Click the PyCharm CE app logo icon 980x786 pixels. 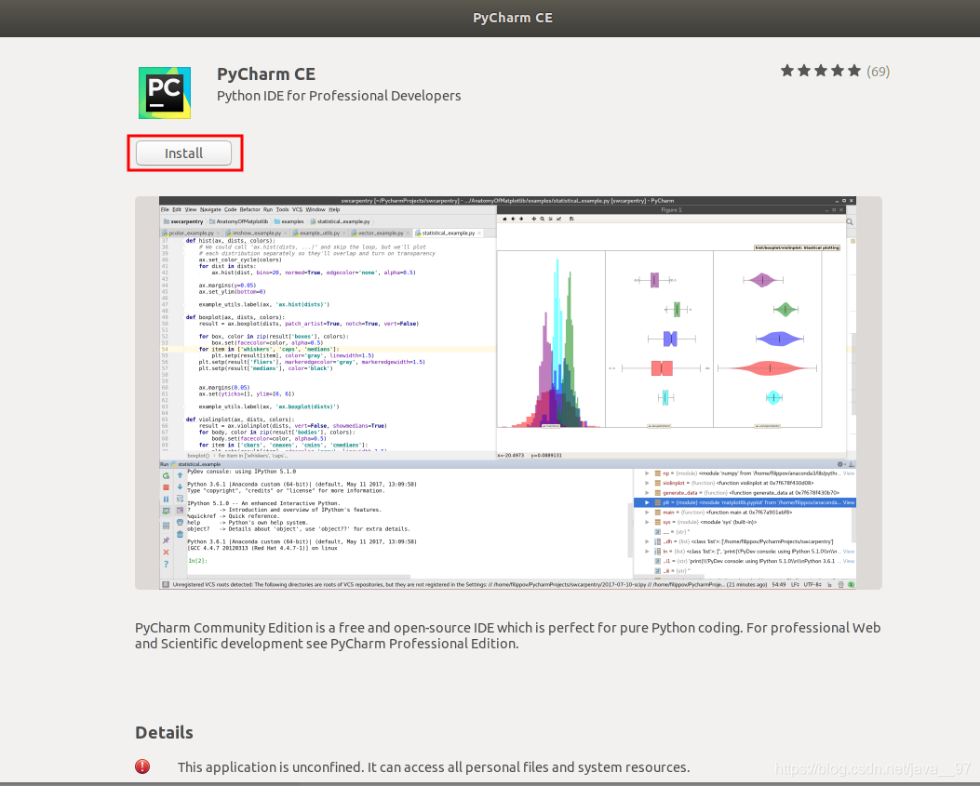tap(165, 92)
